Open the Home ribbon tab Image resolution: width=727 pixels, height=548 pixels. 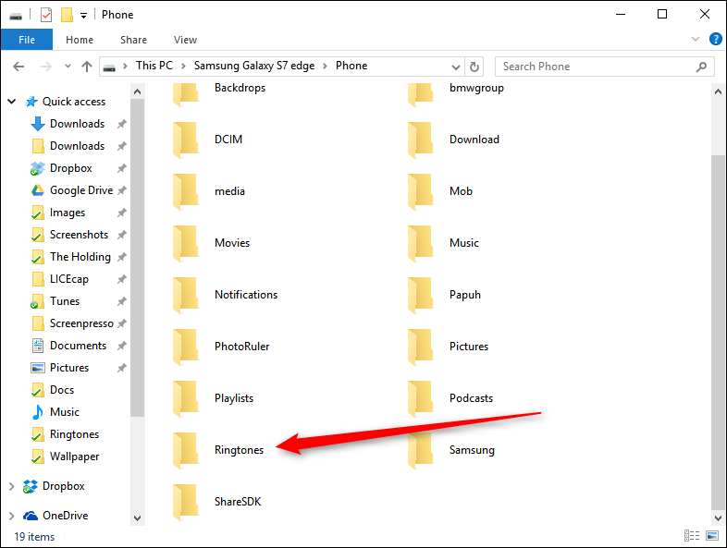click(x=80, y=40)
